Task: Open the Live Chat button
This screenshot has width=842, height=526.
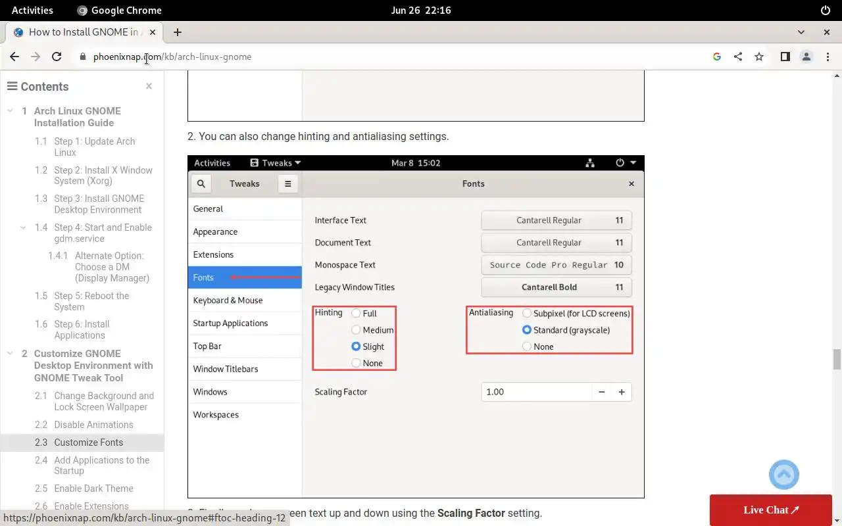Action: (771, 510)
